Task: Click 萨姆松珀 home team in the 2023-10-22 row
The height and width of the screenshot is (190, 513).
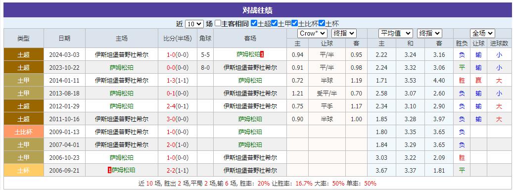Action: [x=121, y=68]
